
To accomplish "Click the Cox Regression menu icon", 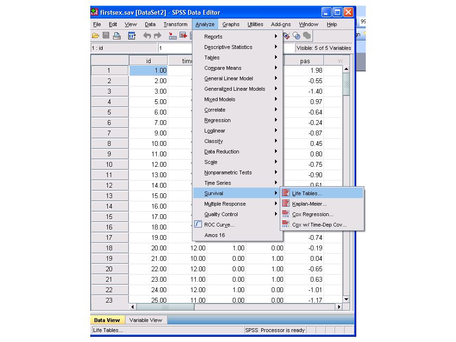I will (x=286, y=214).
